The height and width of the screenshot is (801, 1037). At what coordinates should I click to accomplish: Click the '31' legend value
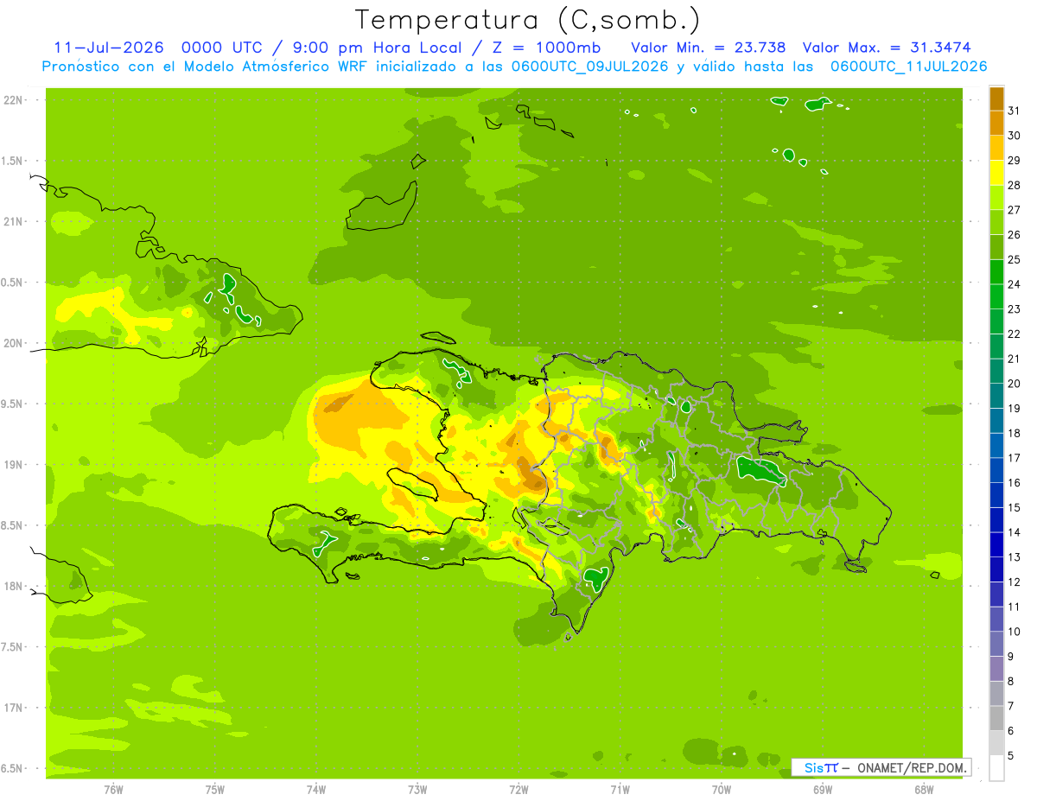1015,111
